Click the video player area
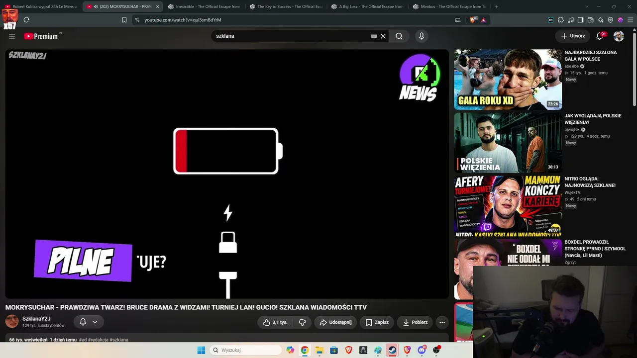 pyautogui.click(x=227, y=174)
